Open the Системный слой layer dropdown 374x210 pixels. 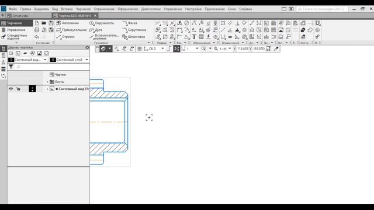tap(70, 60)
